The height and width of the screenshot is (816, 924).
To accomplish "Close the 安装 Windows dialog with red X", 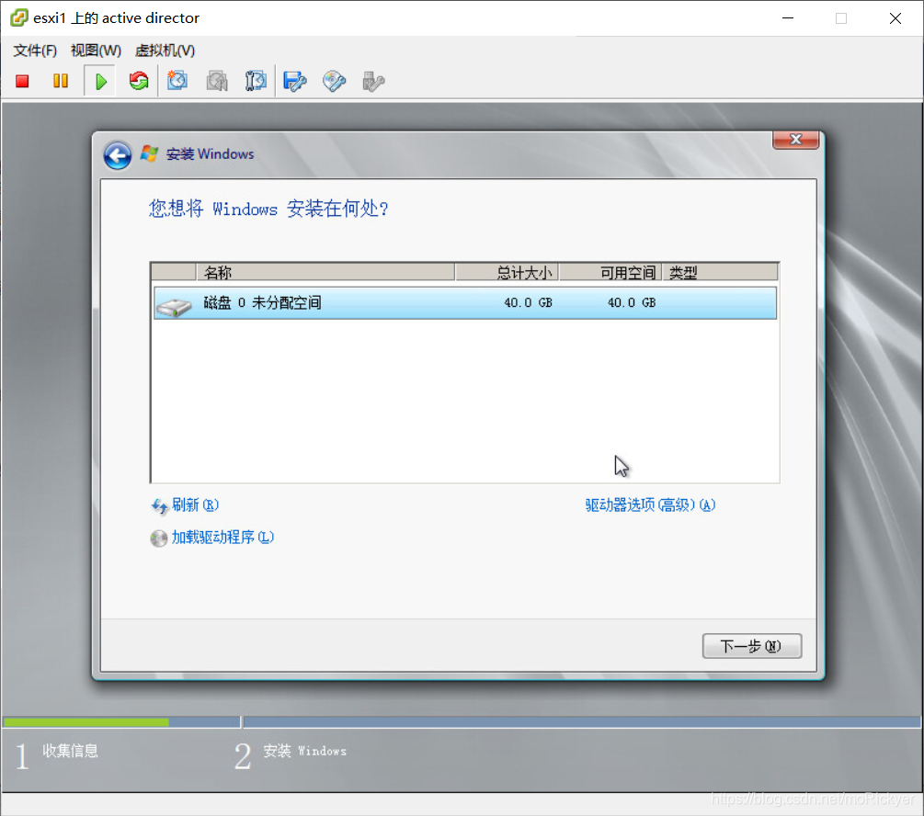I will point(795,140).
